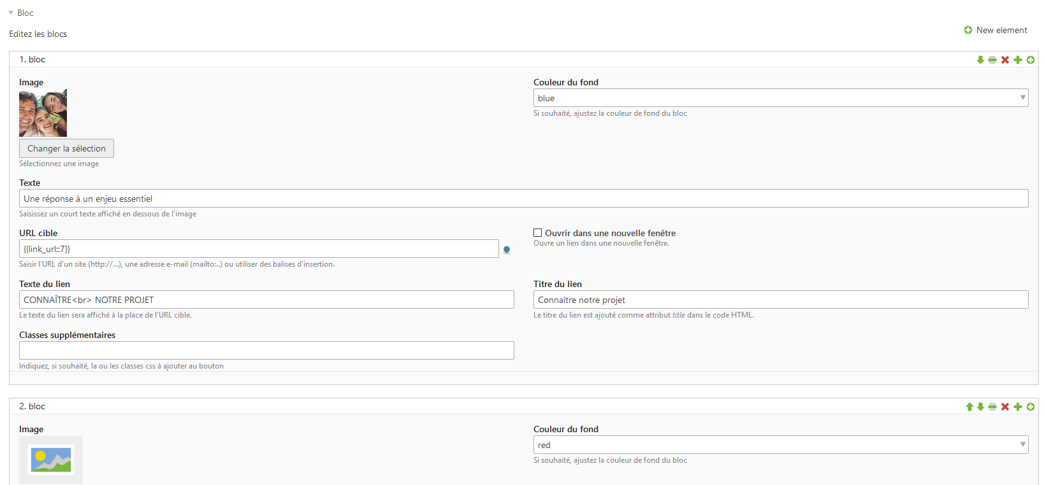
Task: Click the green plus icon on bloc 2
Action: (x=1018, y=407)
